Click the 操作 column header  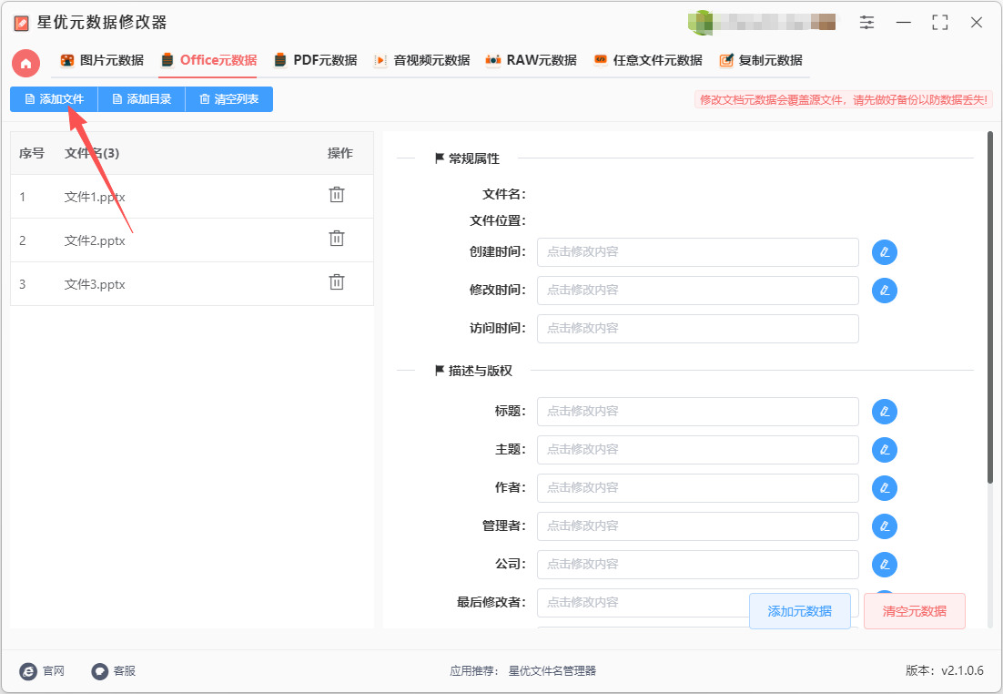[339, 153]
